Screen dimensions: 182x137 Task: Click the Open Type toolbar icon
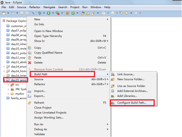pyautogui.click(x=83, y=13)
